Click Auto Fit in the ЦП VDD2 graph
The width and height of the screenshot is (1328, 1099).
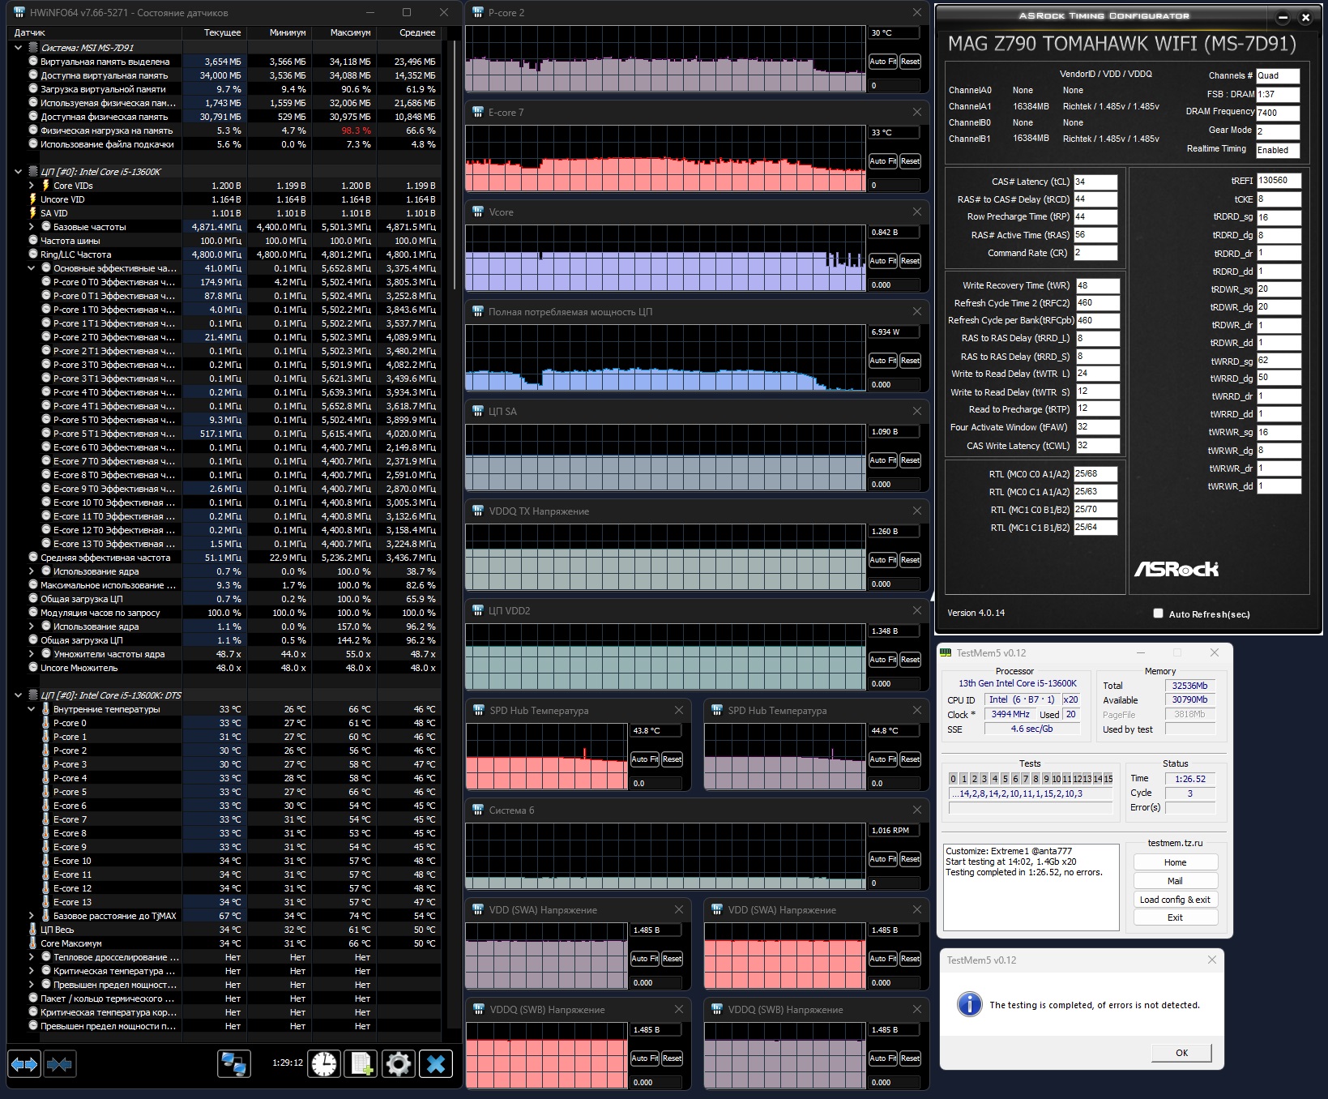tap(882, 660)
